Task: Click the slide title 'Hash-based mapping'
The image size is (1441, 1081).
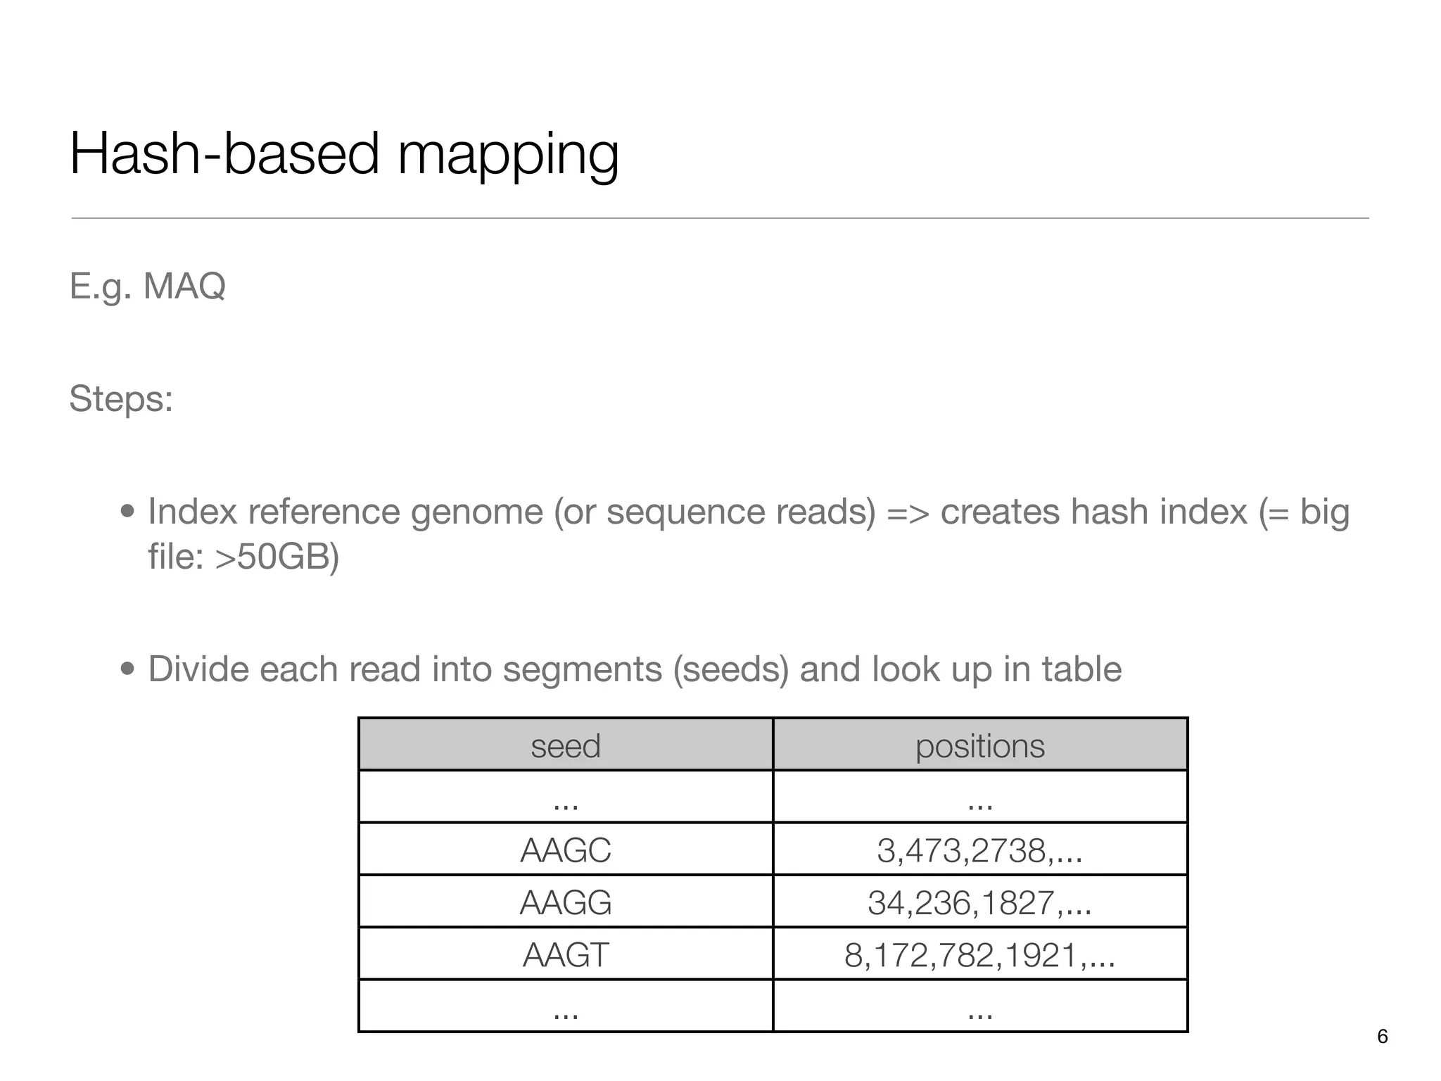Action: point(344,155)
